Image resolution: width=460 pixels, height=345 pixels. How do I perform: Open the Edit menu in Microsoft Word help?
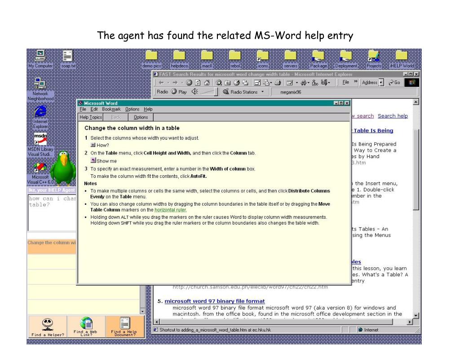click(x=94, y=109)
